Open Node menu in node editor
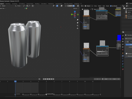This screenshot has height=99, width=132. (108, 6)
